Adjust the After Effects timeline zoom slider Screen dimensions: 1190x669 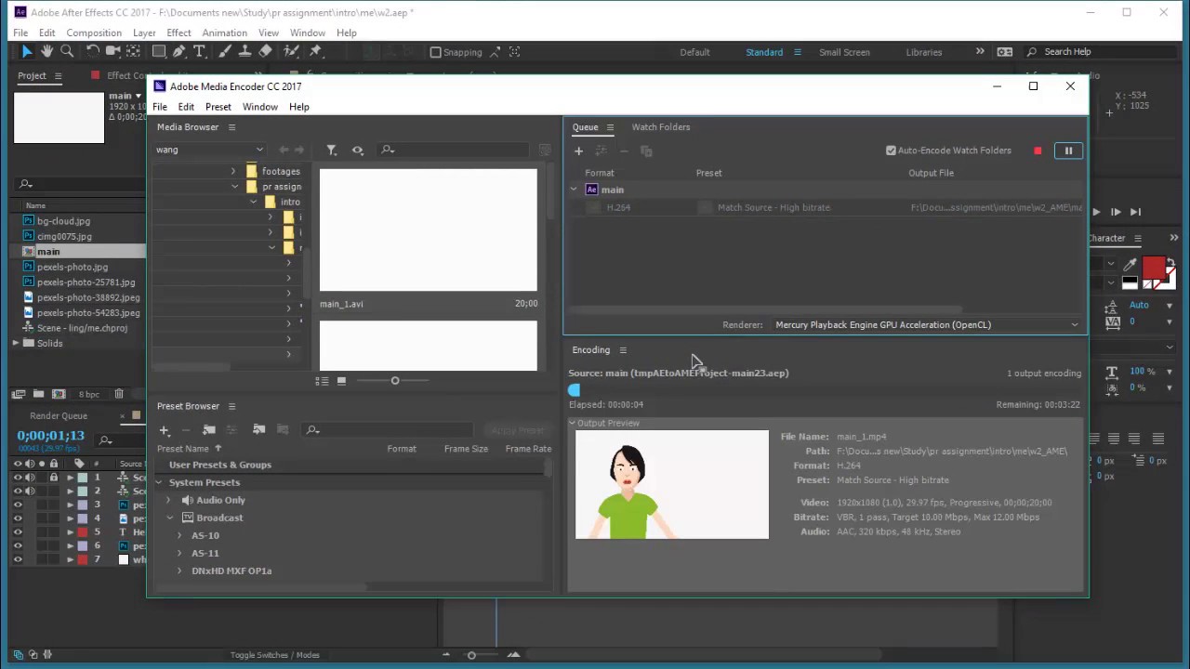[x=471, y=656]
